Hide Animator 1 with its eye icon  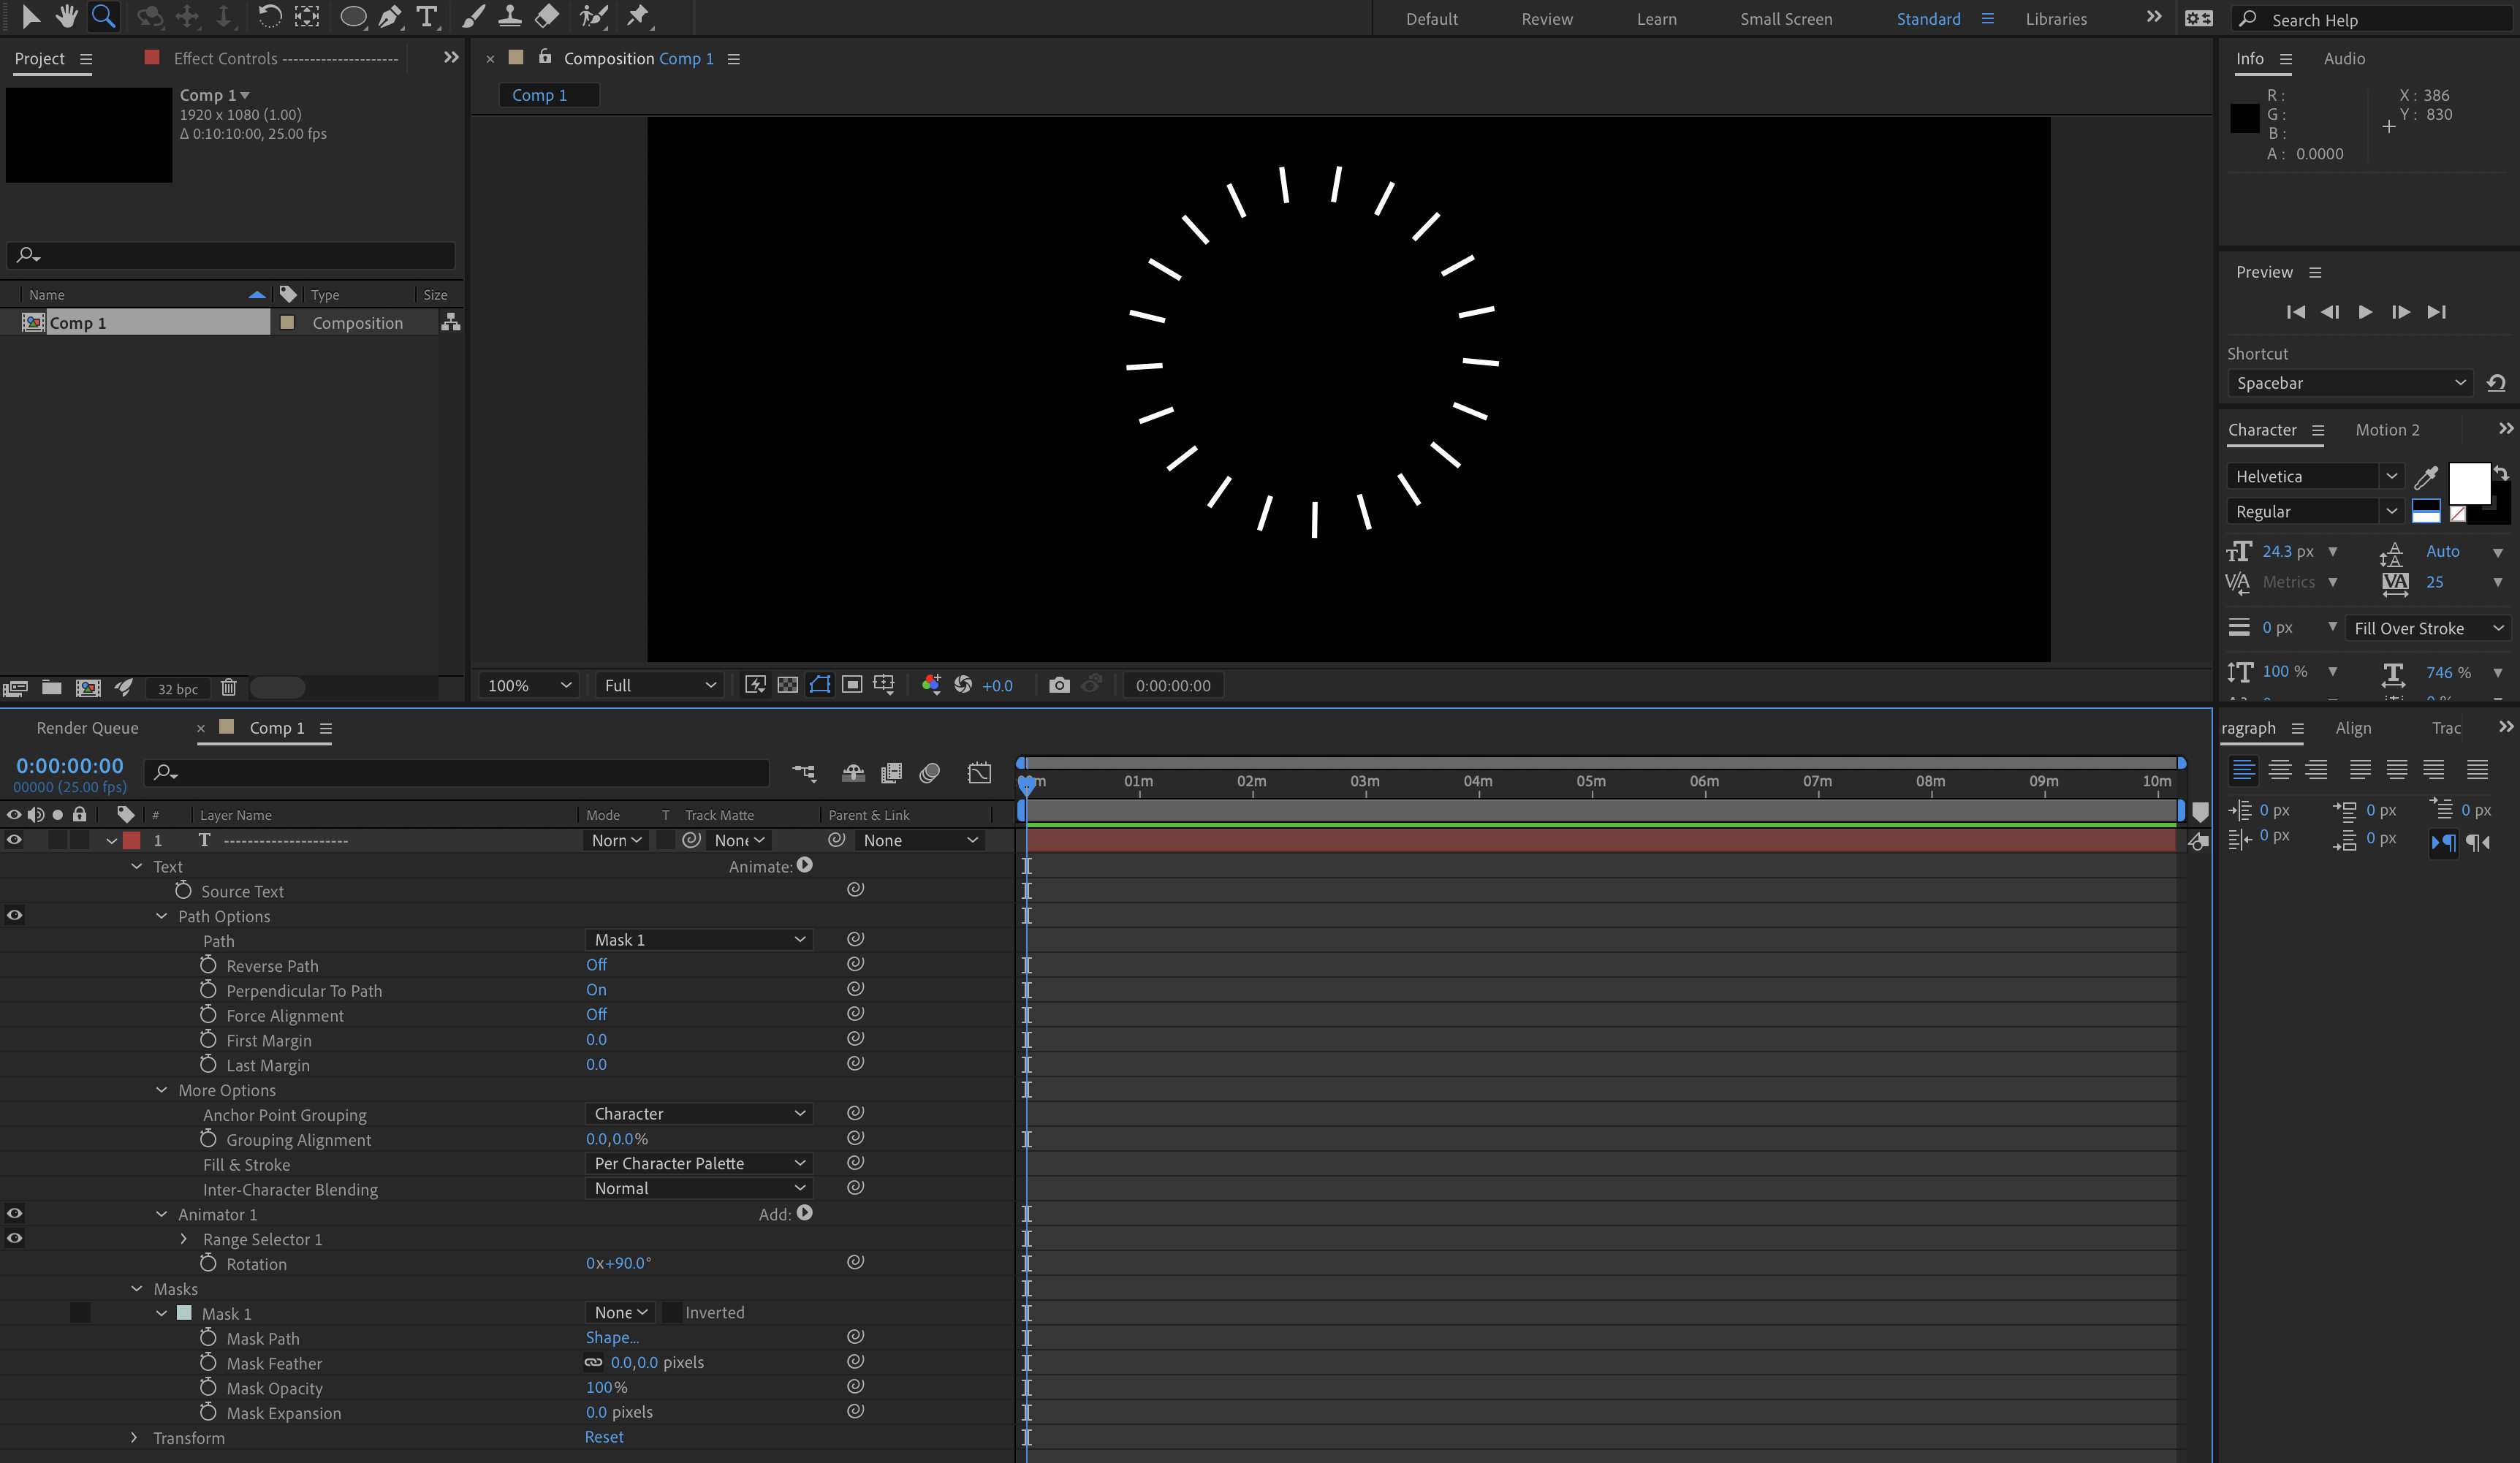(x=14, y=1214)
